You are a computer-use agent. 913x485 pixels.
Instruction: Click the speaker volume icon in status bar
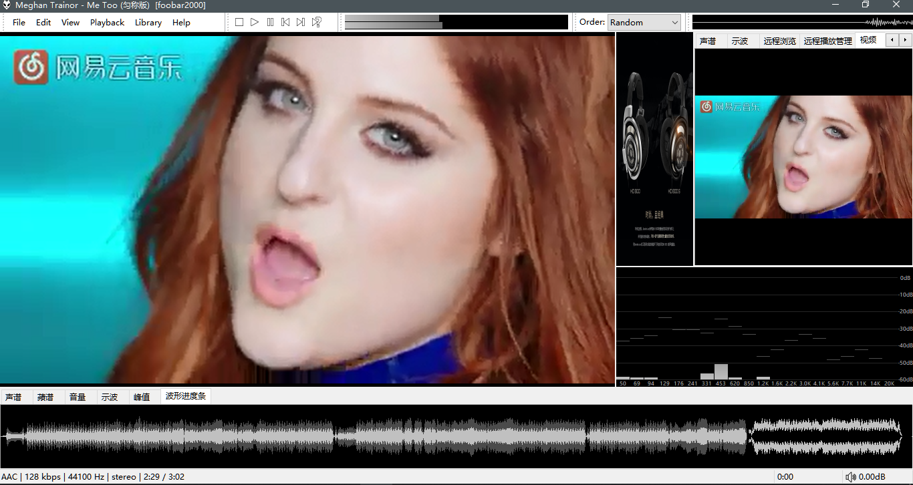click(x=850, y=477)
